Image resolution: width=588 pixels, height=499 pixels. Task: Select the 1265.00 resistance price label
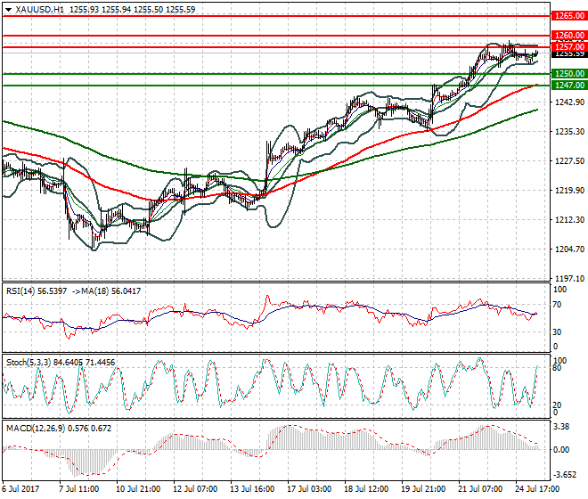569,16
